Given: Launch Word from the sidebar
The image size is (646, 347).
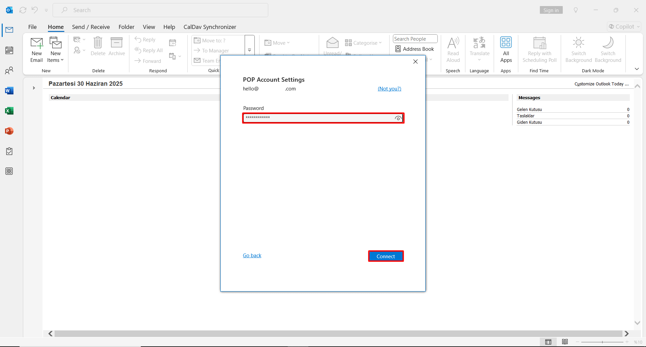Looking at the screenshot, I should point(9,90).
